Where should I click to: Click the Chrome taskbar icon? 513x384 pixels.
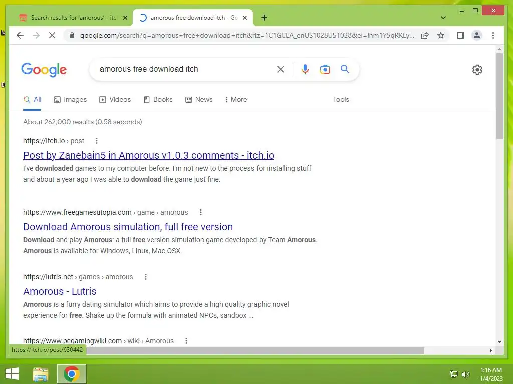click(71, 374)
